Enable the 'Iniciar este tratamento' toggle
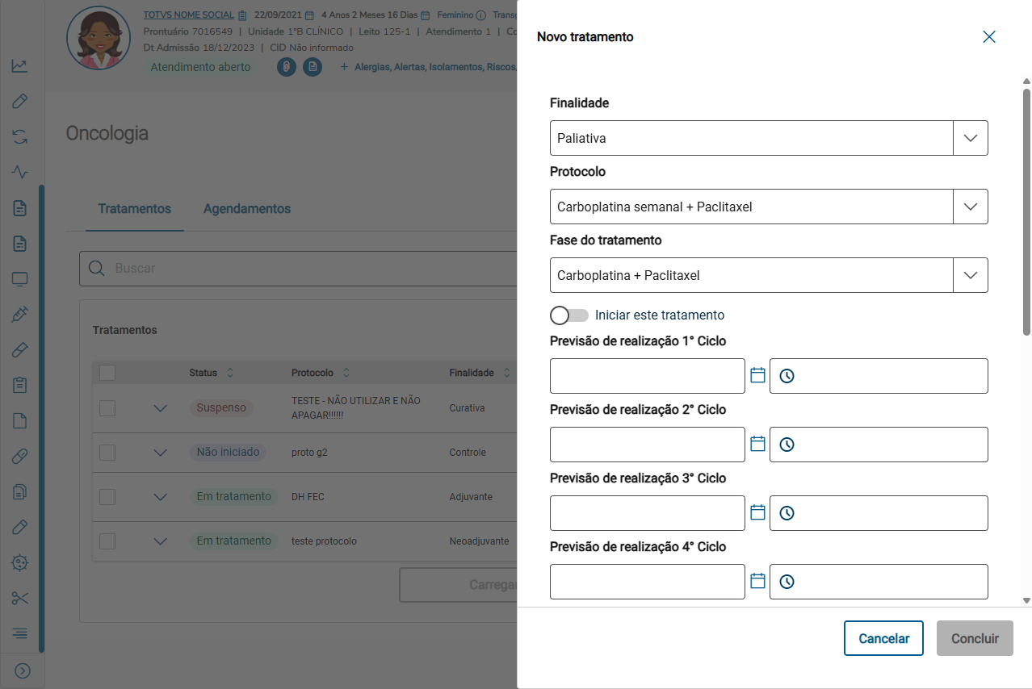The width and height of the screenshot is (1032, 689). pos(569,315)
